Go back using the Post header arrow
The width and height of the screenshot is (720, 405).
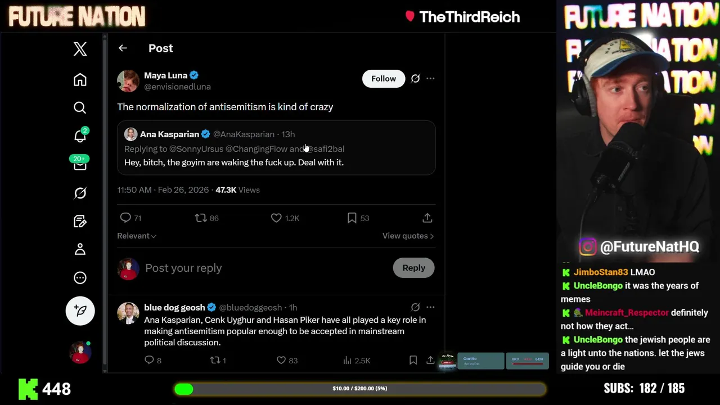[x=123, y=48]
